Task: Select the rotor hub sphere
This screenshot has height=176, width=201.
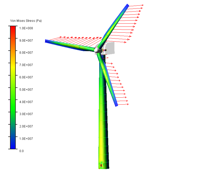Action: click(x=98, y=50)
